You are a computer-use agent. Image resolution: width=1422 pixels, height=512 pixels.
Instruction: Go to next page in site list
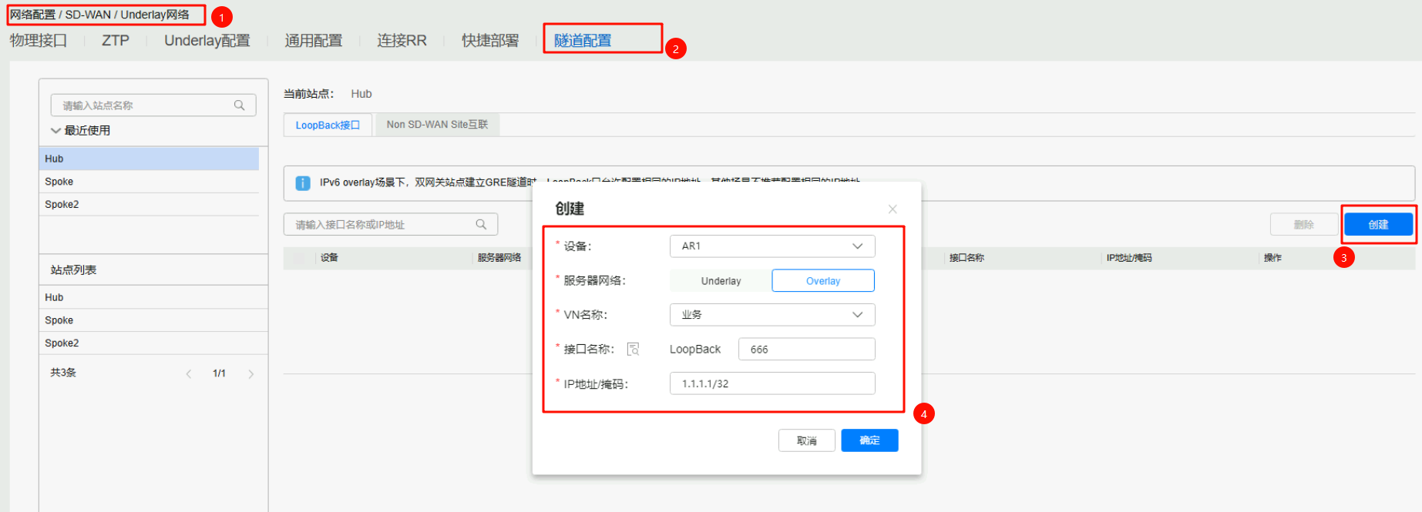(250, 374)
